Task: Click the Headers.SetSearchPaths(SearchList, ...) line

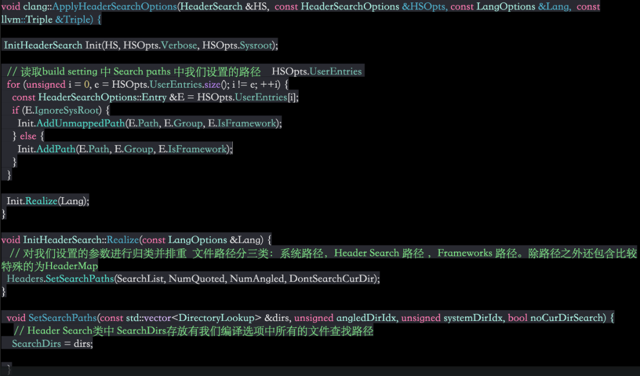Action: coord(193,279)
